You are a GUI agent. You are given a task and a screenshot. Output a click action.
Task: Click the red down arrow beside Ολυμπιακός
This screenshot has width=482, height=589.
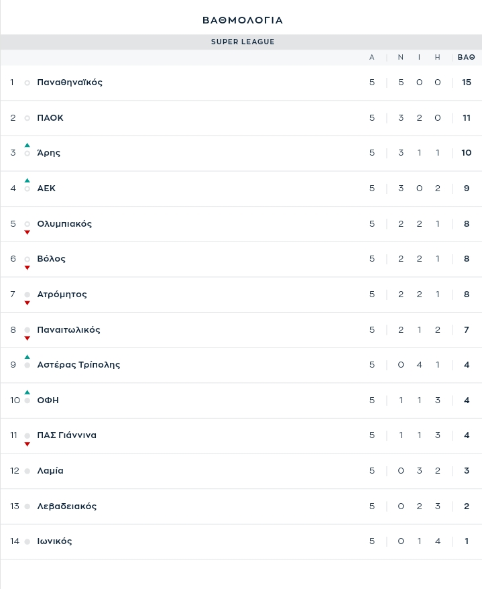click(27, 233)
